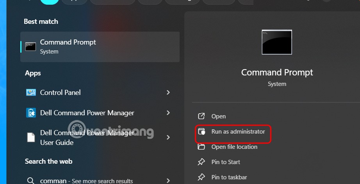Click the large Command Prompt preview thumbnail
This screenshot has height=184, width=360.
[277, 42]
